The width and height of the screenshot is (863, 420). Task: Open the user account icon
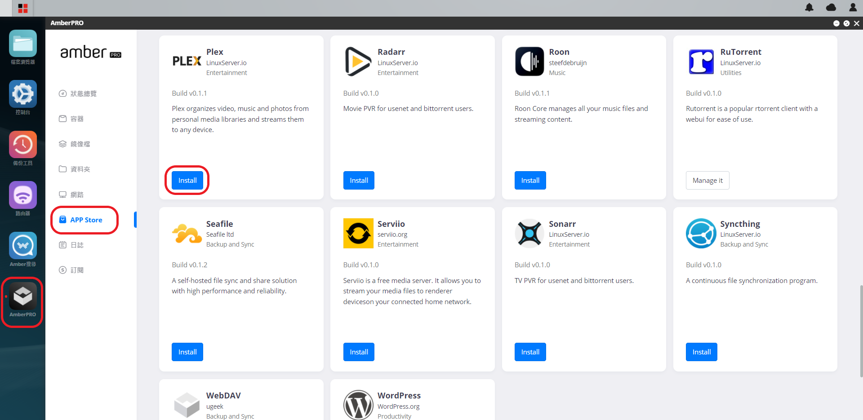(853, 8)
